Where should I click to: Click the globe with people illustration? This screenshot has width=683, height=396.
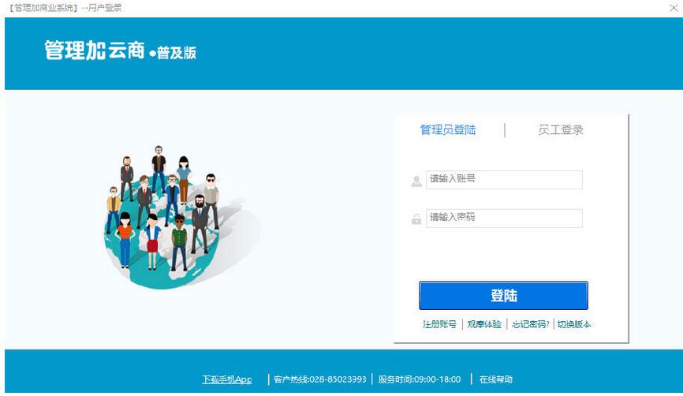pos(181,217)
